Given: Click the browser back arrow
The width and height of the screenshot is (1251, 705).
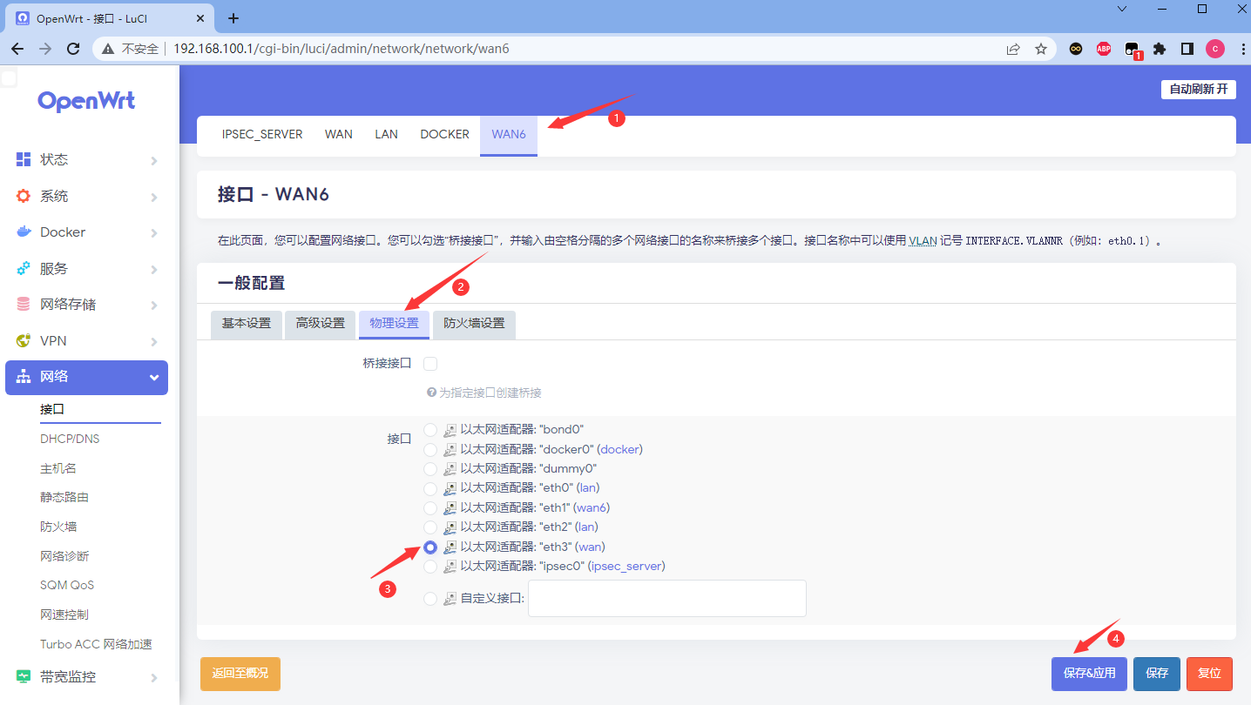Looking at the screenshot, I should pyautogui.click(x=17, y=49).
